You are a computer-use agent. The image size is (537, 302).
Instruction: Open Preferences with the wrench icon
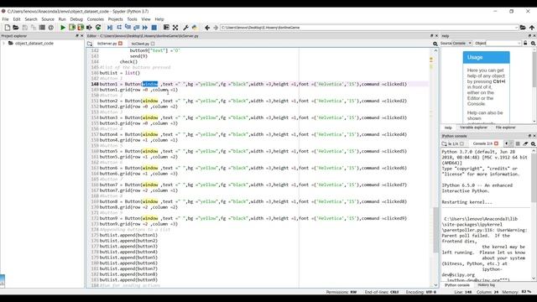tap(185, 28)
